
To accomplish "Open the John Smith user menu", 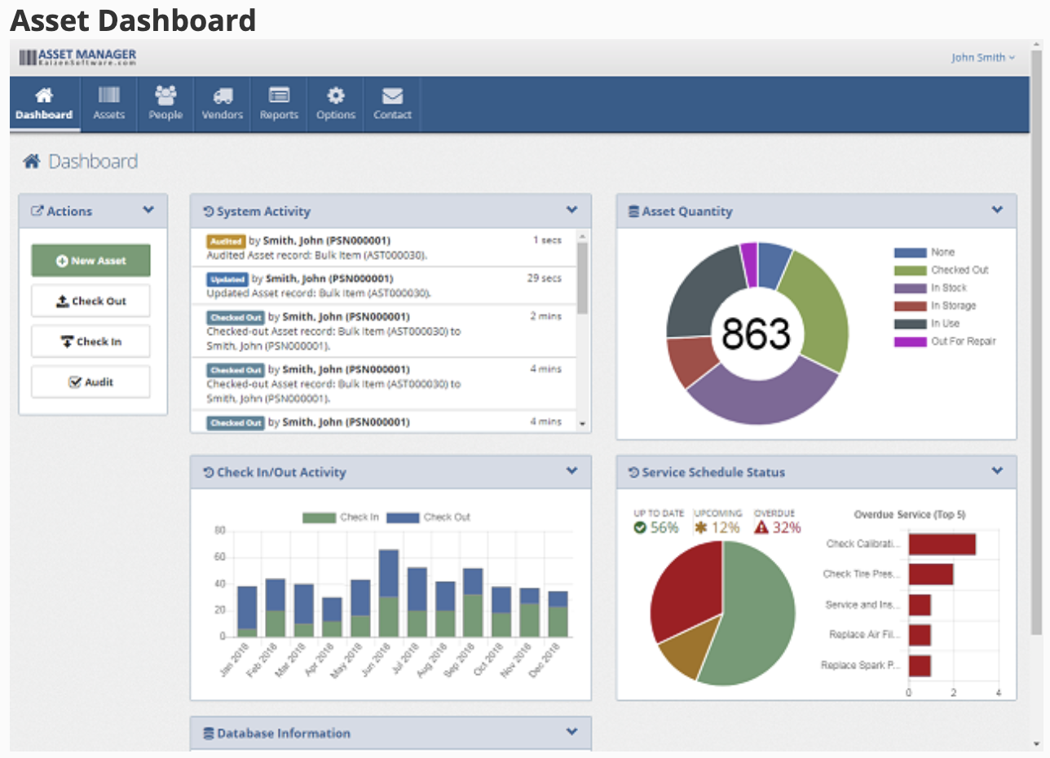I will tap(983, 58).
